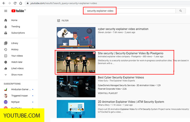Click title '2D Animation Explainer Video | ATM Security System'
The width and height of the screenshot is (190, 122).
131,102
